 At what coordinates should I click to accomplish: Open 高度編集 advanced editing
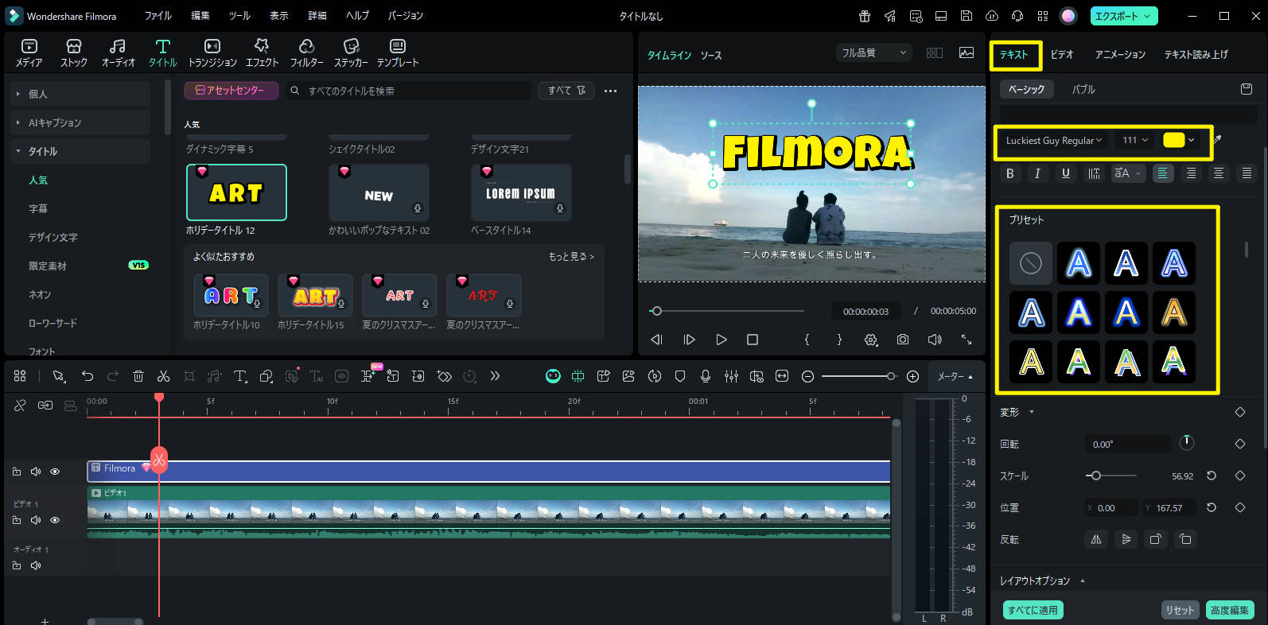1230,610
